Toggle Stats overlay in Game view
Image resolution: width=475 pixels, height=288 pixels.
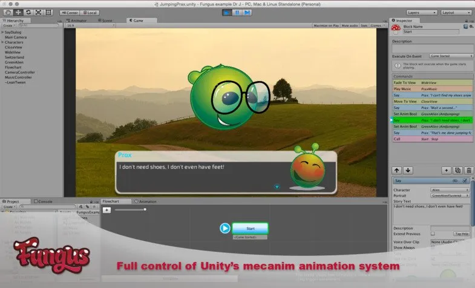[x=364, y=26]
